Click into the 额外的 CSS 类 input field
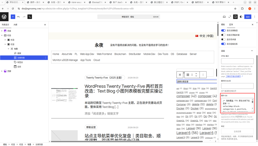The image size is (258, 146). pos(237,86)
